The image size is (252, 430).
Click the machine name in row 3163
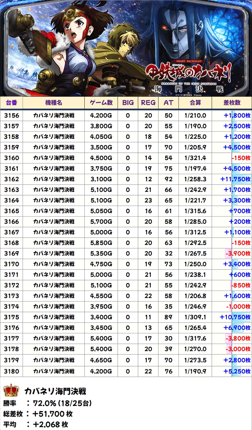coord(54,190)
